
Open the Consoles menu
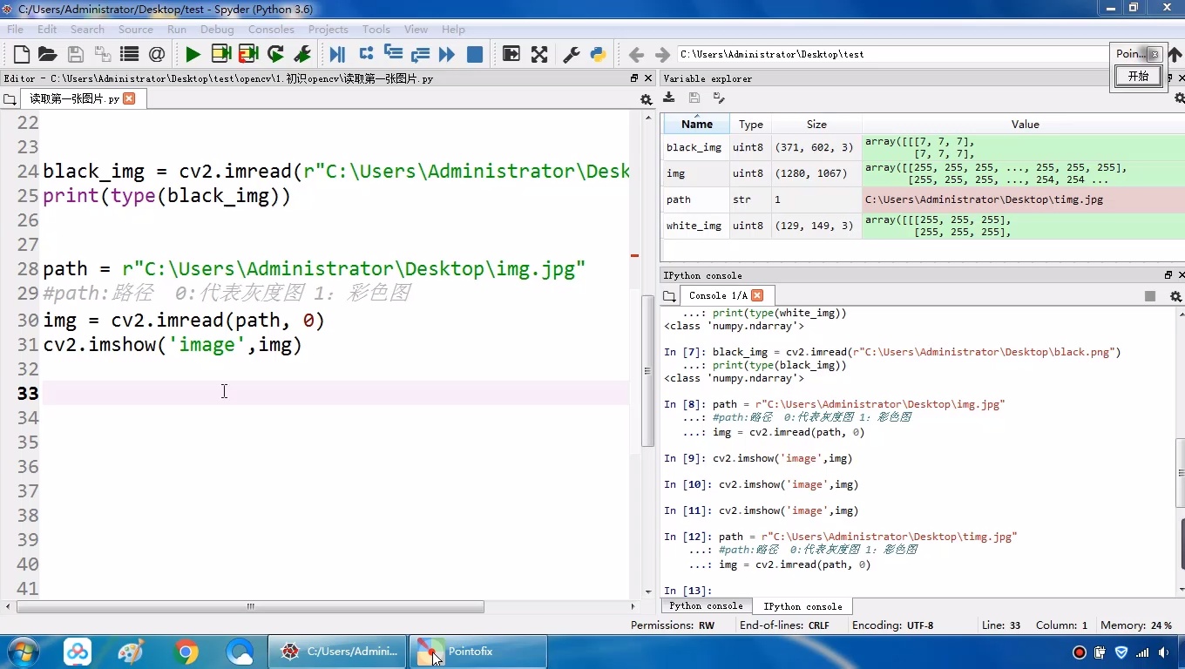pyautogui.click(x=271, y=29)
